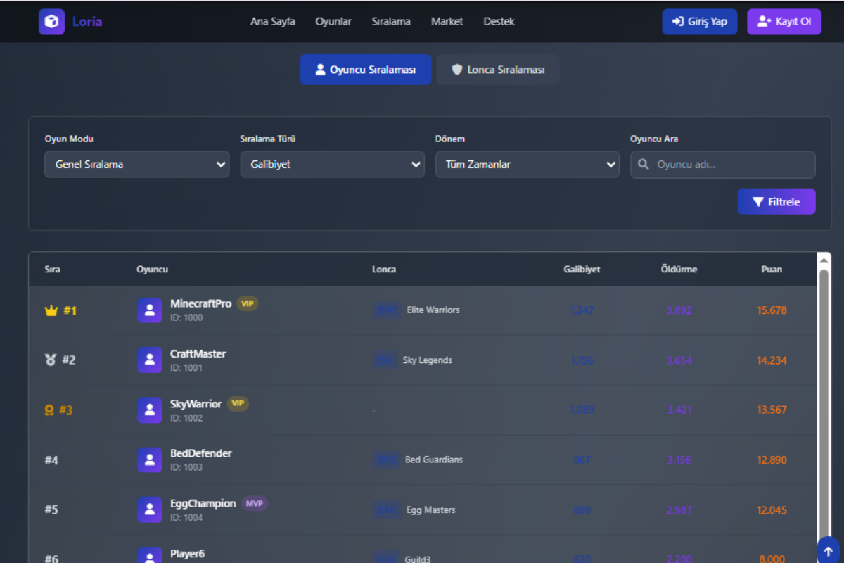
Task: Focus the Oyuncu Ara search field
Action: [731, 165]
